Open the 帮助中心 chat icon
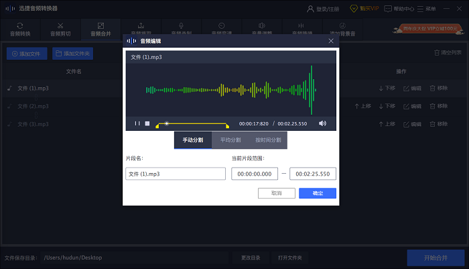 tap(388, 9)
